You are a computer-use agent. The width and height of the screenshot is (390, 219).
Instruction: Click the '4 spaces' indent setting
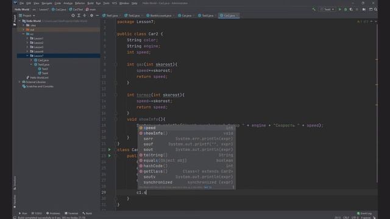tap(366, 218)
